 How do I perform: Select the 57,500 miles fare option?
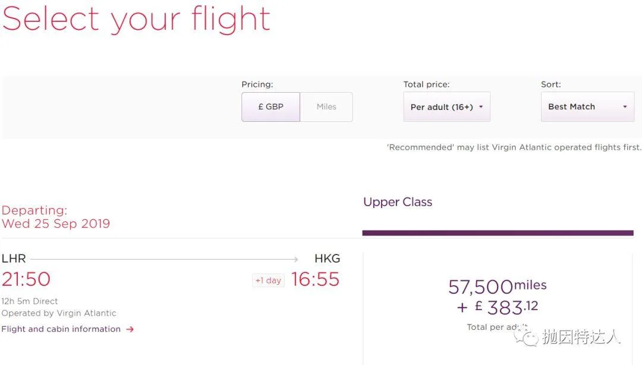[x=497, y=286]
